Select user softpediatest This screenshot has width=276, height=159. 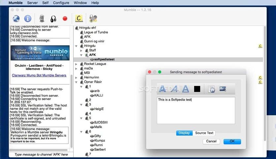pos(104,59)
